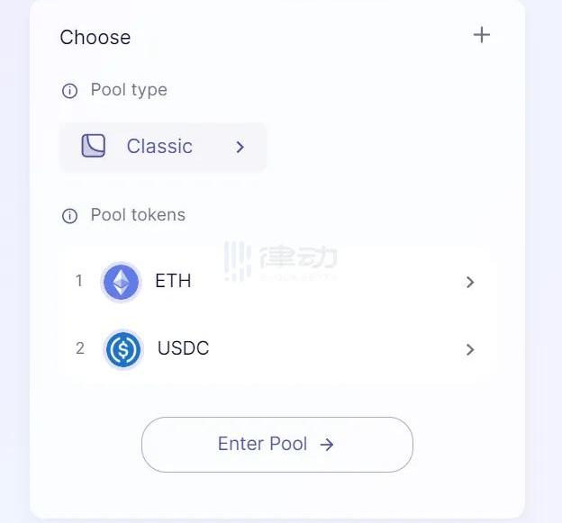Click the Pool type label
Viewport: 562px width, 523px height.
pos(129,90)
